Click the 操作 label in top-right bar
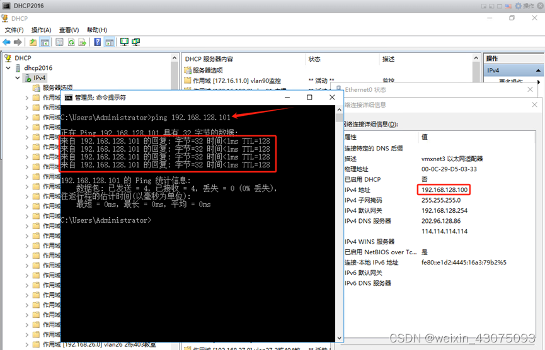The width and height of the screenshot is (545, 350). click(529, 6)
